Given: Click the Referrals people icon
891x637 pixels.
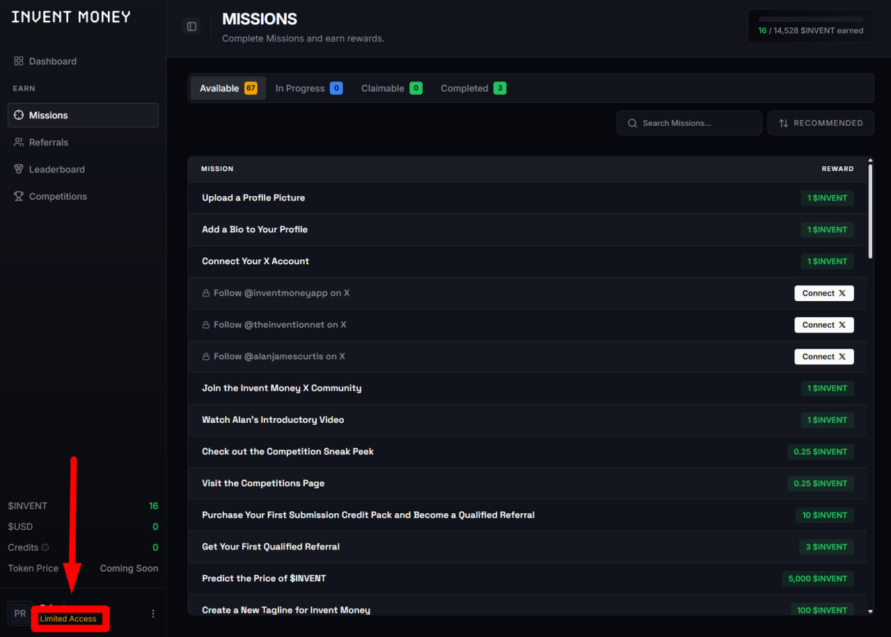Looking at the screenshot, I should [x=19, y=143].
